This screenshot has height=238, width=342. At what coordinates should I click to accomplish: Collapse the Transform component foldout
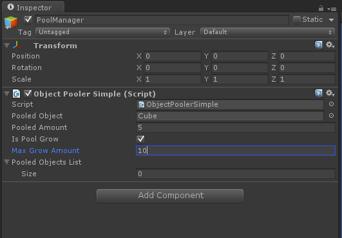pyautogui.click(x=6, y=46)
